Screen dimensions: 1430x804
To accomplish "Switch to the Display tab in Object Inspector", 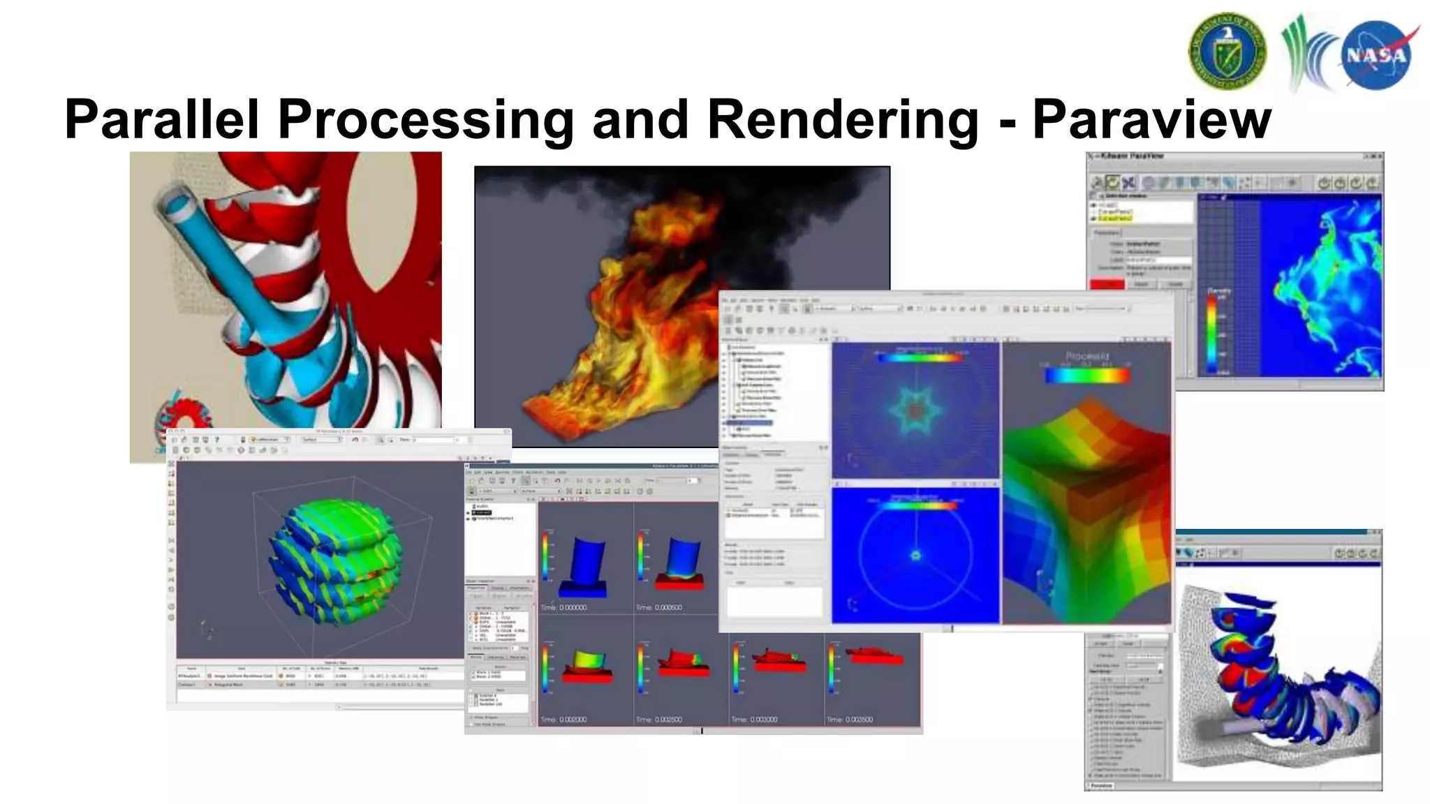I will [x=498, y=588].
